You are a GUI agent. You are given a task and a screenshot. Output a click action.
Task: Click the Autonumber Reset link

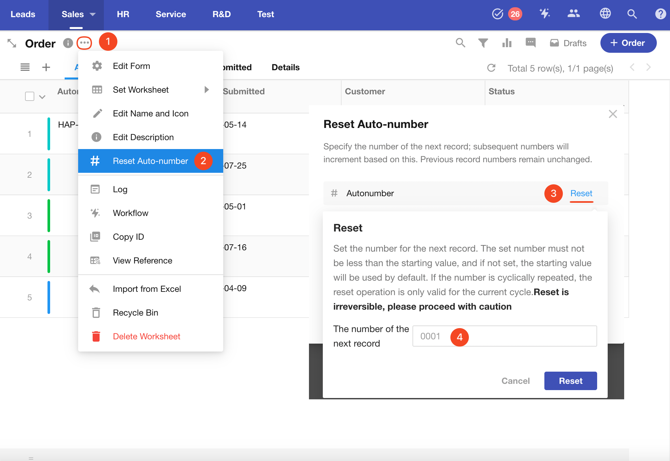[581, 193]
